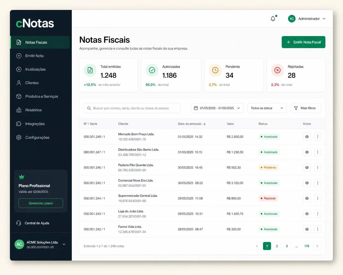Open actions menu for Padaria Pão Quente
Image resolution: width=343 pixels, height=275 pixels.
point(318,168)
